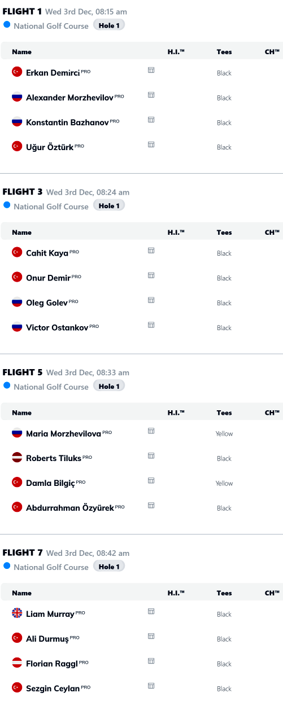Select the Hole 1 badge in Flight 5

[x=109, y=386]
